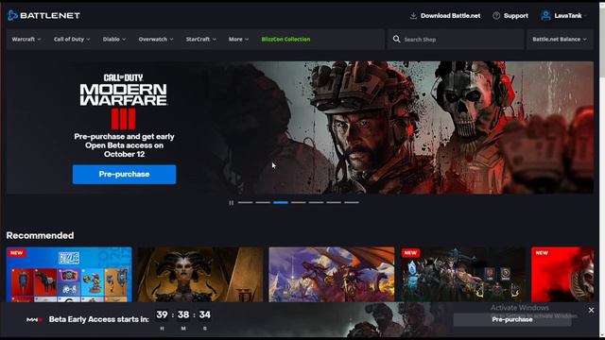
Task: Click the Modern Warfare III hero logo
Action: point(124,101)
